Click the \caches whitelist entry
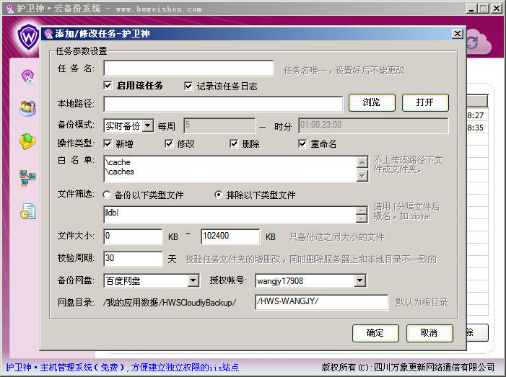This screenshot has width=506, height=377. (x=120, y=172)
